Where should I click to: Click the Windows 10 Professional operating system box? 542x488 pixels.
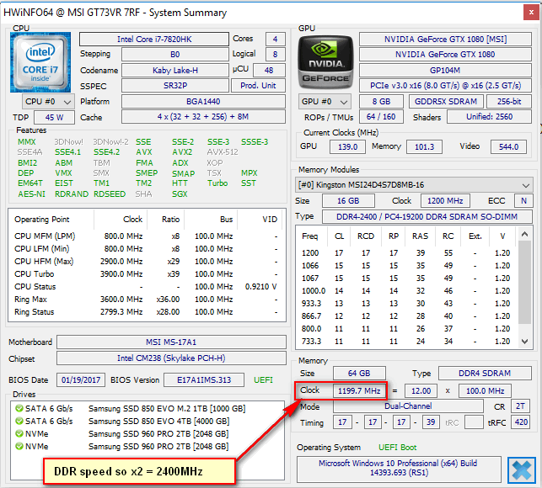click(x=399, y=469)
